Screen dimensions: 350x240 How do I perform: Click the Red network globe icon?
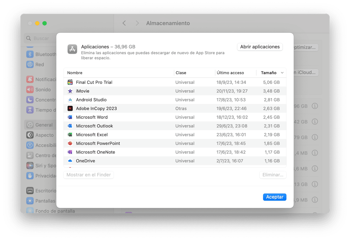(x=30, y=65)
